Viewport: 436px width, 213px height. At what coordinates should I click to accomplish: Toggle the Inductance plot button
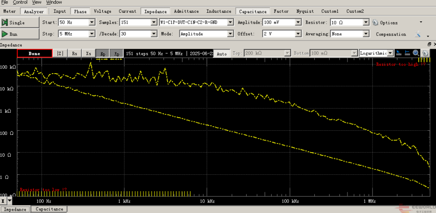tap(219, 11)
